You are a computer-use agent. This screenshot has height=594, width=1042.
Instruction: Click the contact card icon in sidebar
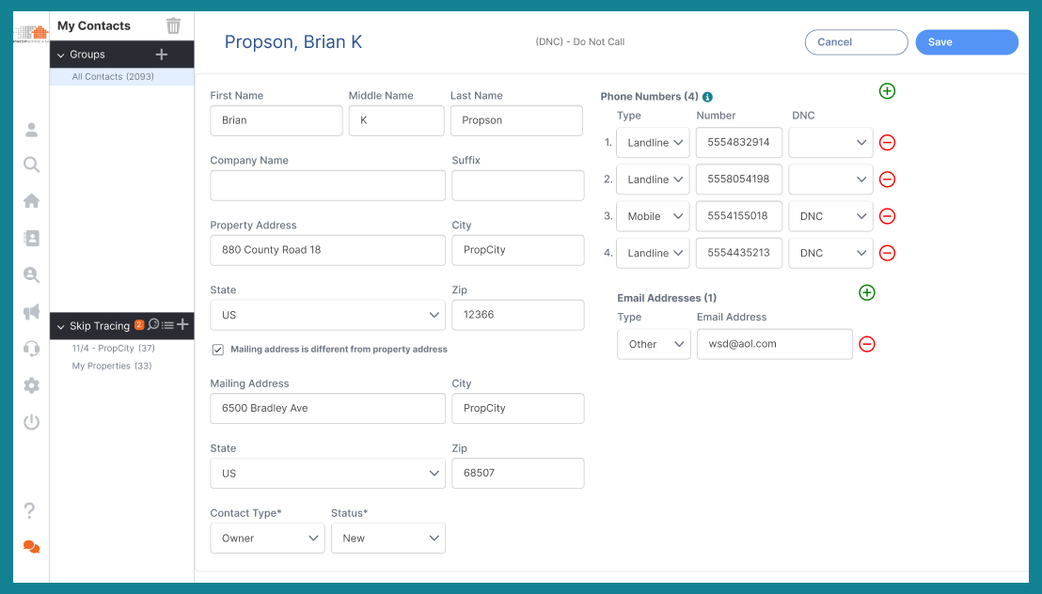(x=31, y=237)
